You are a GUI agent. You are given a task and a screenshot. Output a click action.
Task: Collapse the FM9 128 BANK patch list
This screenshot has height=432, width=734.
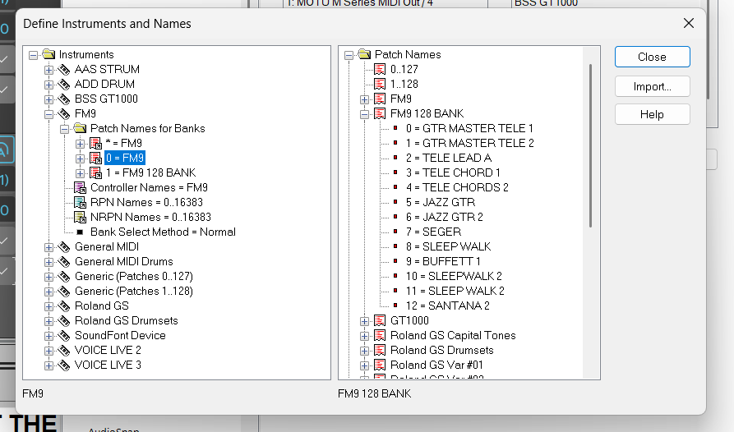364,114
